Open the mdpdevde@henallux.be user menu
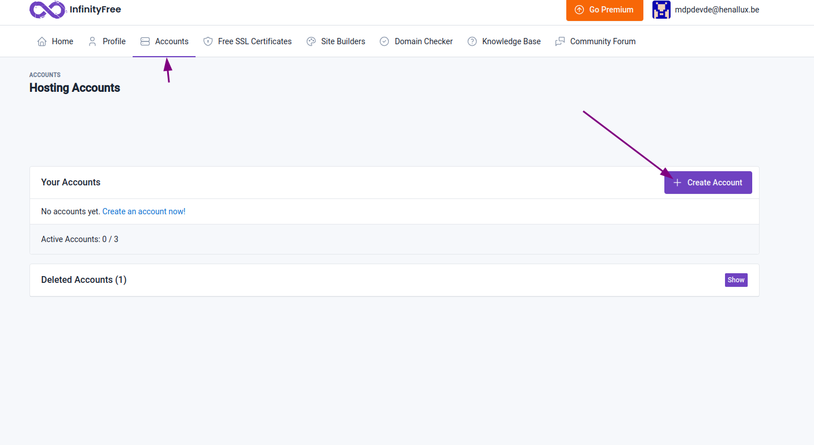 pos(717,10)
